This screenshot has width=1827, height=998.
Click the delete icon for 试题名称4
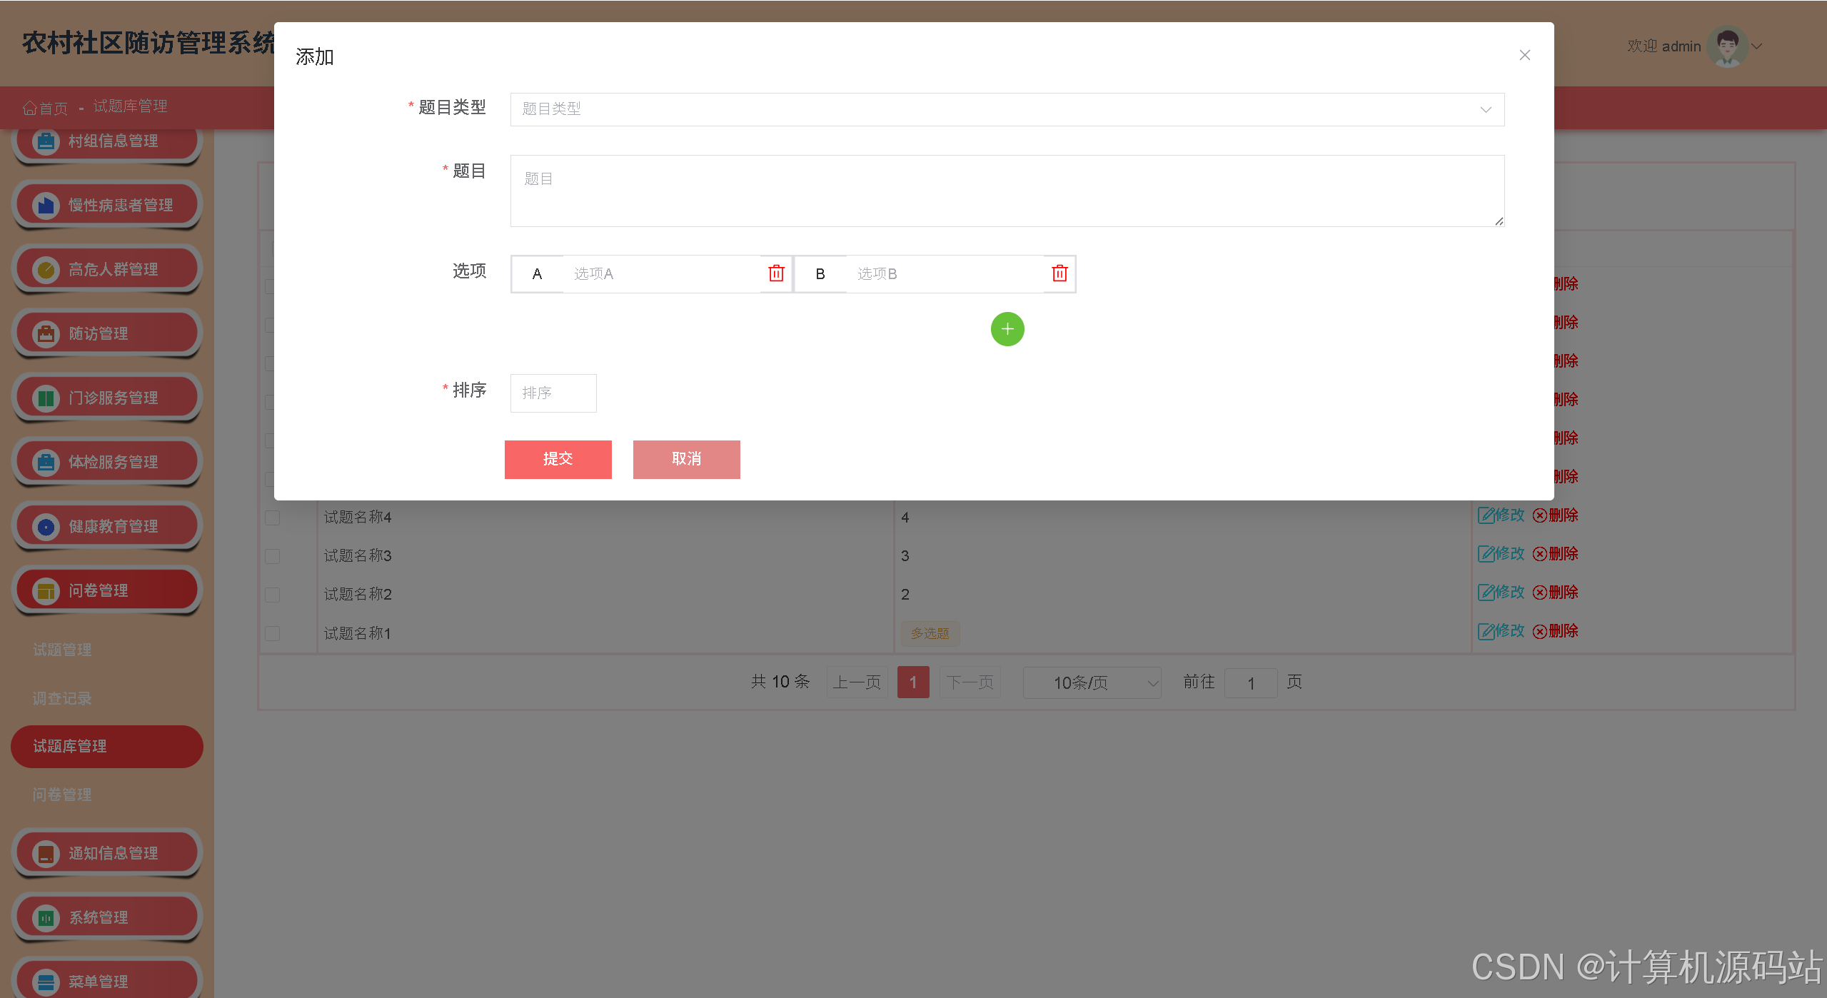click(1540, 515)
